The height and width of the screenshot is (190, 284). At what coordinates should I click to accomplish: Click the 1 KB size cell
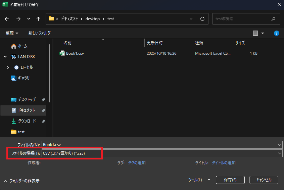pos(253,53)
